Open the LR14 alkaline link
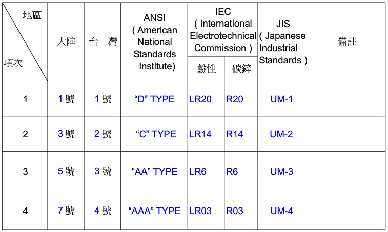 click(200, 134)
